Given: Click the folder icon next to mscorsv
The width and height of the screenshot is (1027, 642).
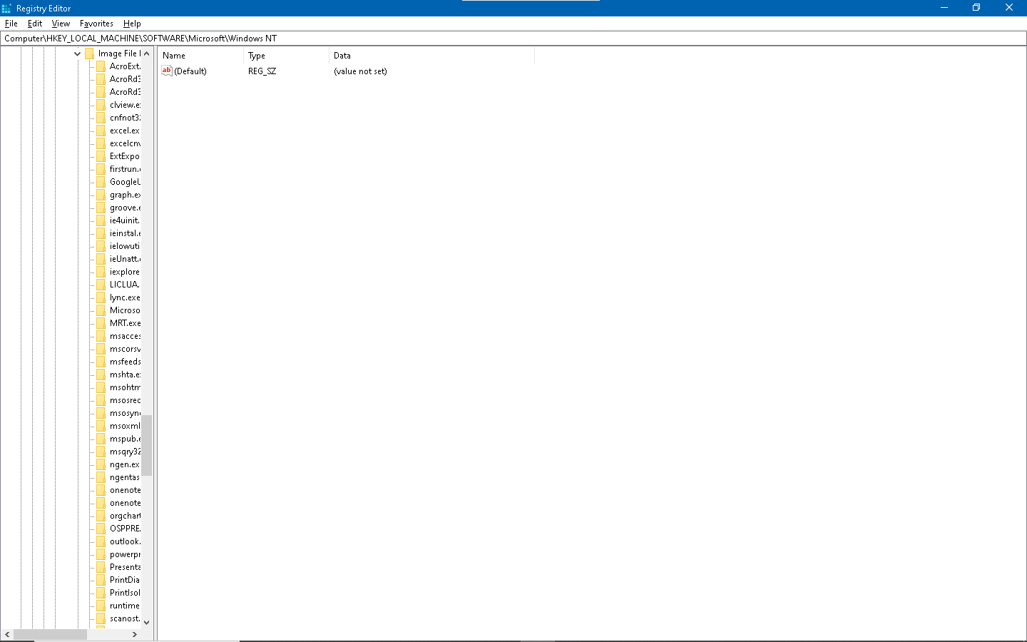Looking at the screenshot, I should pos(101,349).
